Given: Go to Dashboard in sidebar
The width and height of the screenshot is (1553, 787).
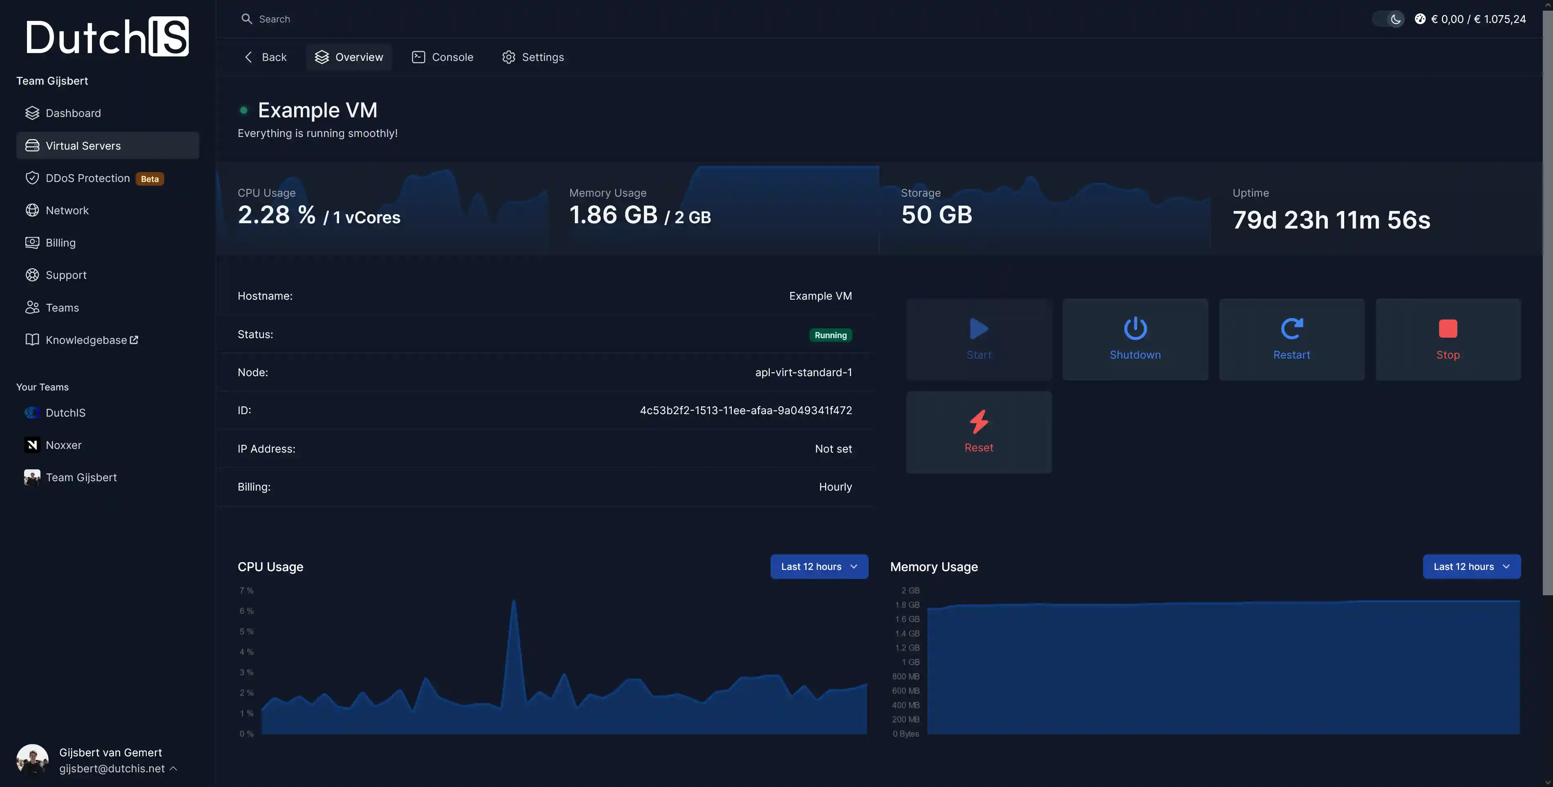Looking at the screenshot, I should tap(107, 113).
